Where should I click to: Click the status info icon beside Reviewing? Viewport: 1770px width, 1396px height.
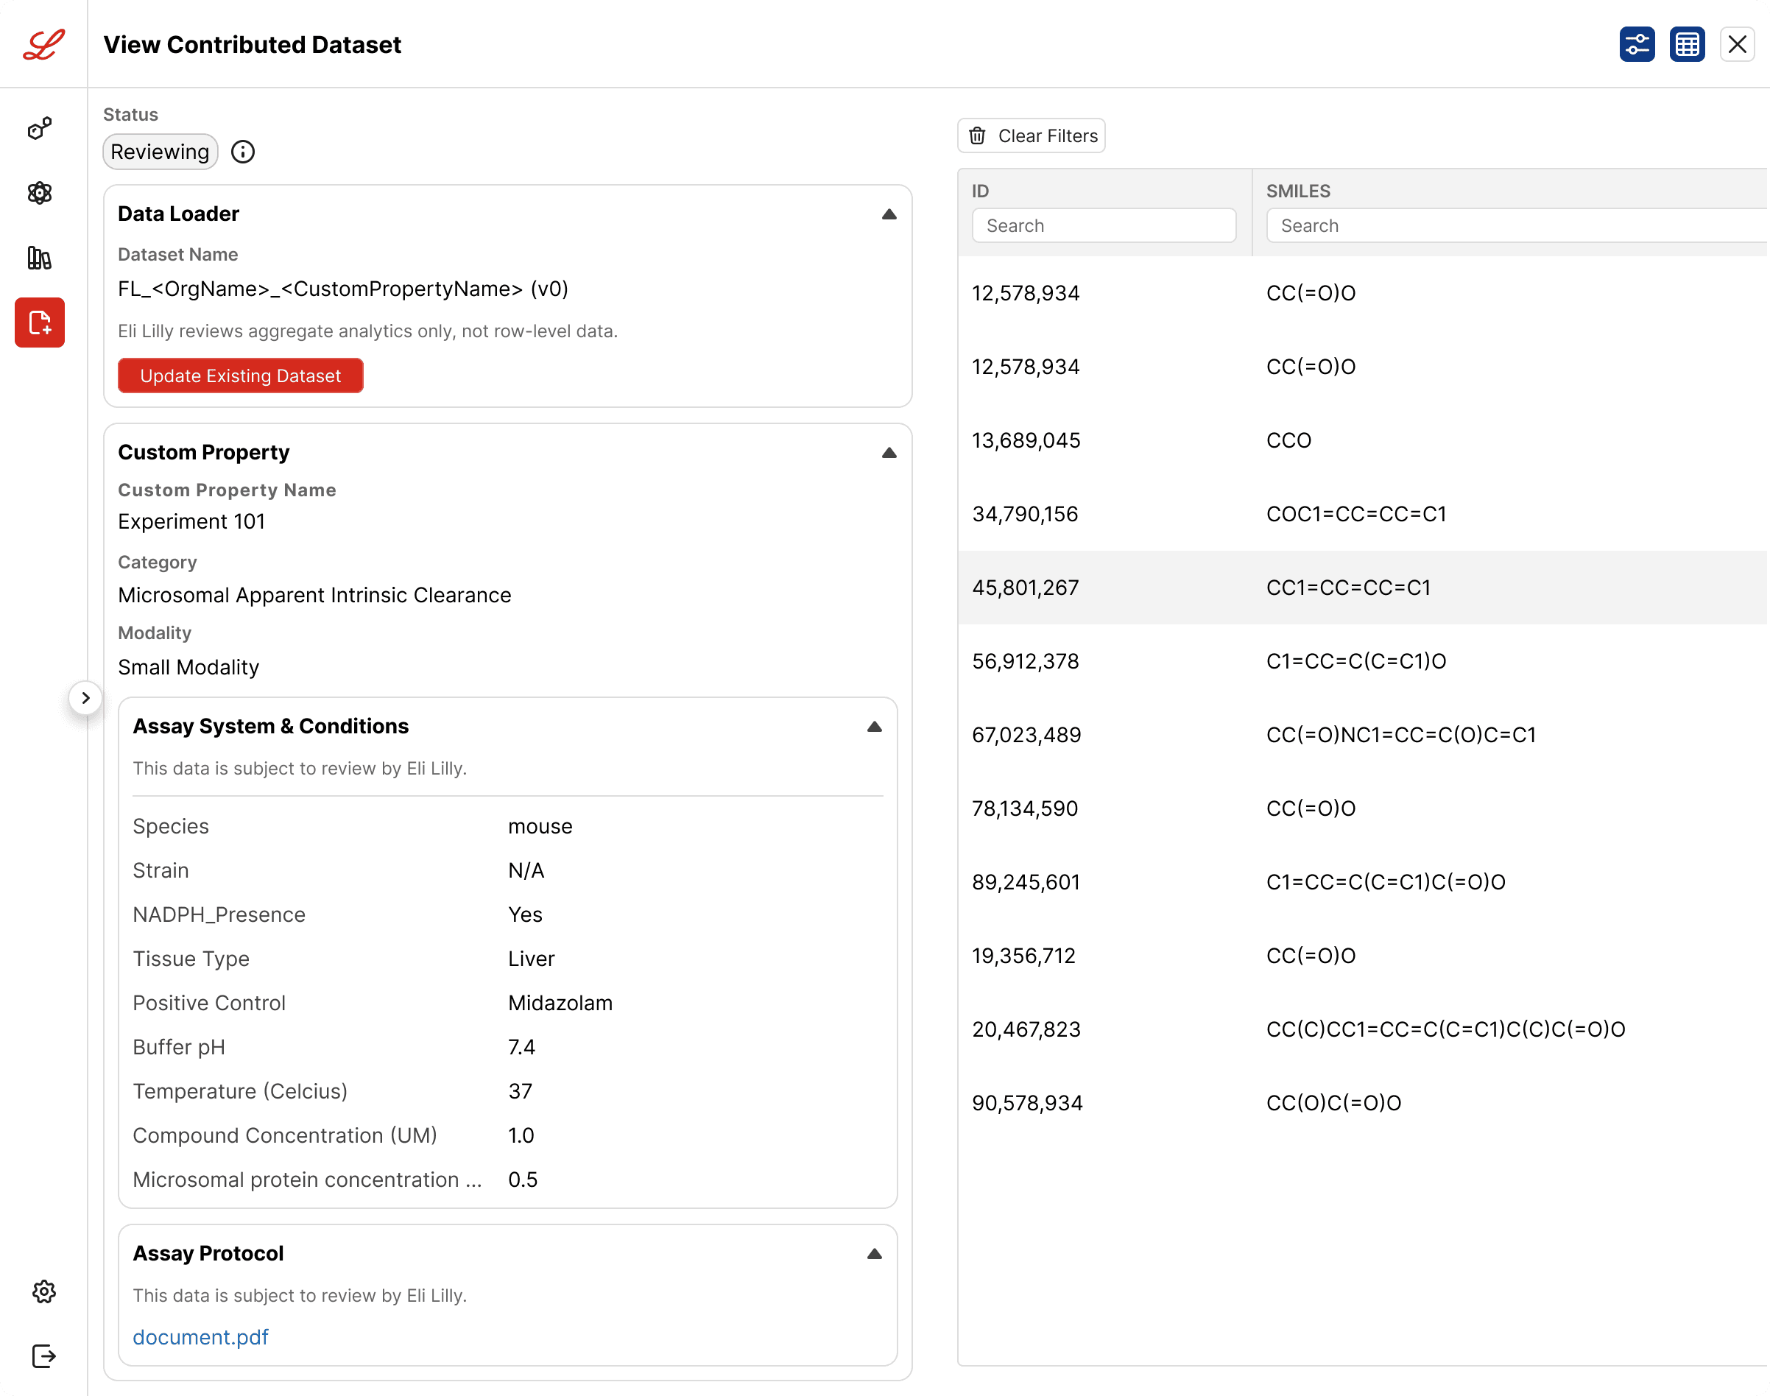pos(243,152)
